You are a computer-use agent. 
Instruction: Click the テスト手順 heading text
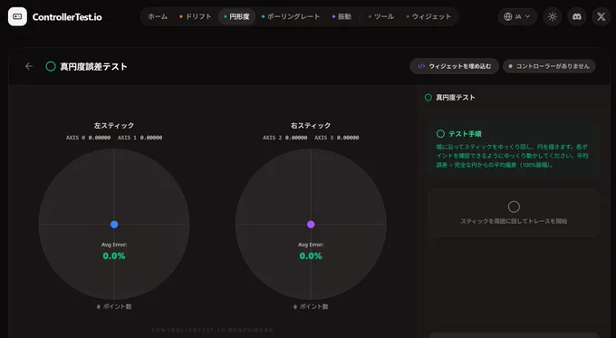pyautogui.click(x=465, y=133)
